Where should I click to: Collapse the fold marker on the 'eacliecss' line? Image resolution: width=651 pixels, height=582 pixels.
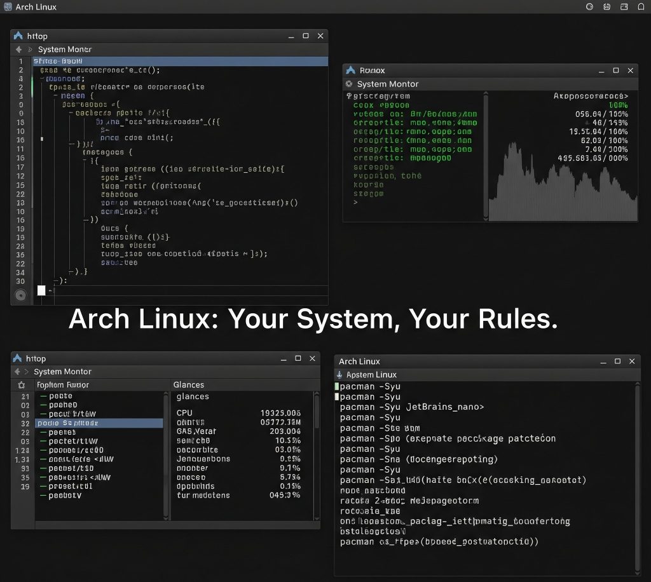[x=71, y=113]
